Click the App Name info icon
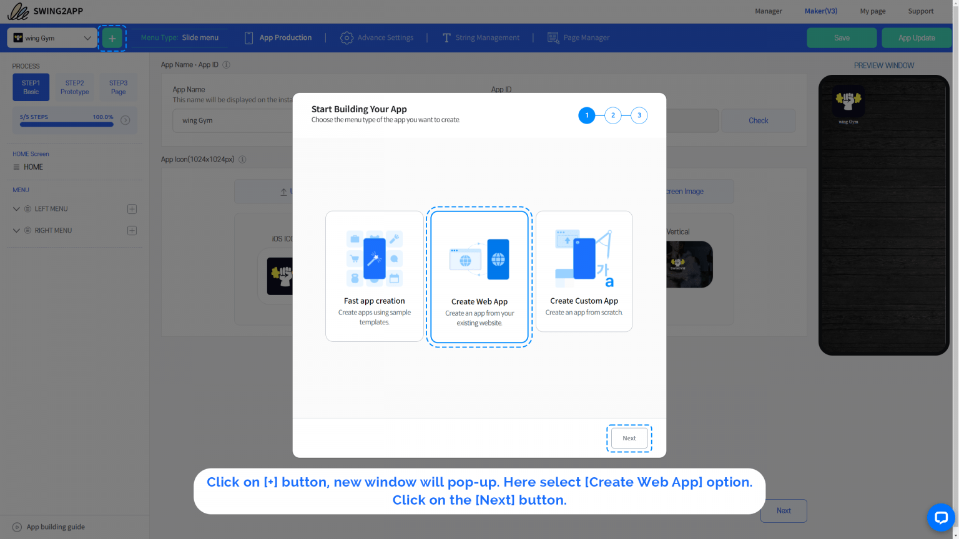Image resolution: width=959 pixels, height=539 pixels. click(227, 65)
